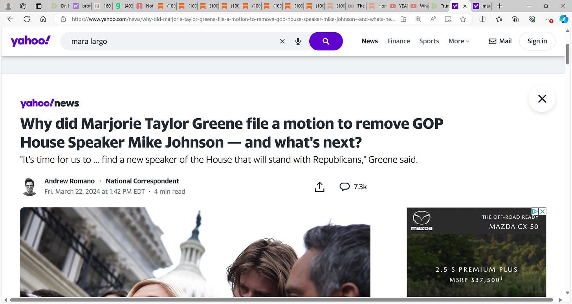This screenshot has height=304, width=572.
Task: Click the Yahoo logo
Action: click(x=31, y=40)
